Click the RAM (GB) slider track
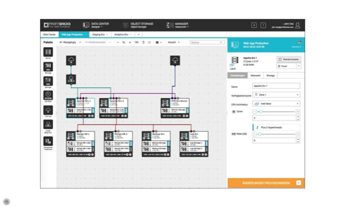The height and width of the screenshot is (208, 348). 276,134
